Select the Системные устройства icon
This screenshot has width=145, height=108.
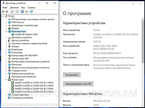coord(9,98)
